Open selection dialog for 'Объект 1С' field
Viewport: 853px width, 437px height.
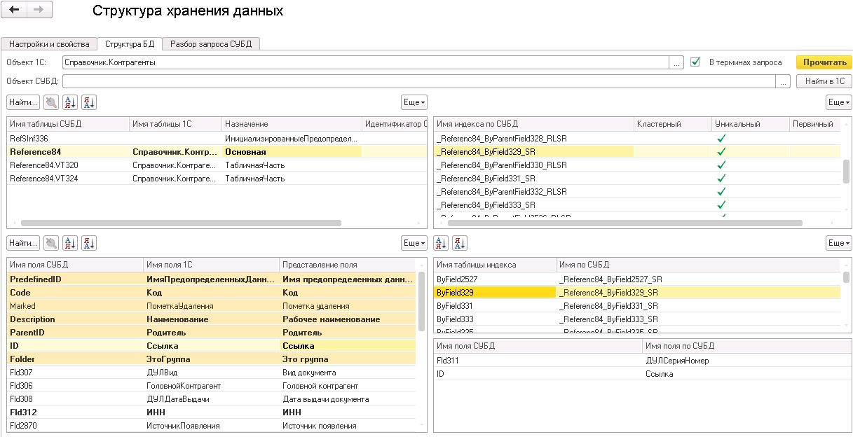click(676, 62)
